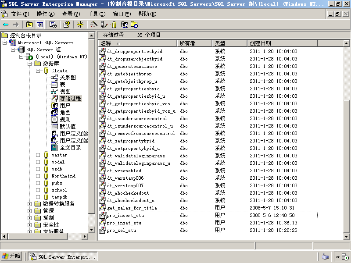351x263 pixels.
Task: Expand the 数据转换服务 folder node
Action: (x=29, y=204)
